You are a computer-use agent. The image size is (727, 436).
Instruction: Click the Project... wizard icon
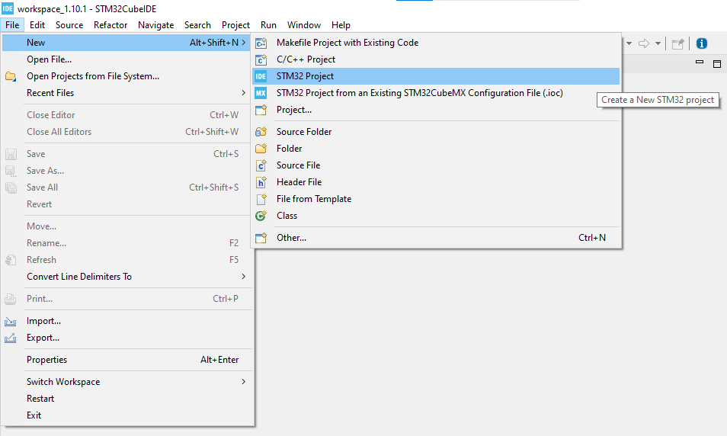[x=261, y=110]
